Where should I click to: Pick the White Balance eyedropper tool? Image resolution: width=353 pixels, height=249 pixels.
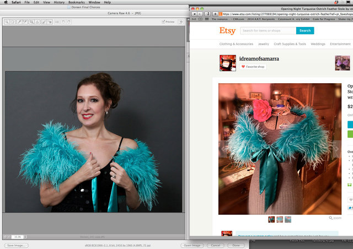pos(19,21)
